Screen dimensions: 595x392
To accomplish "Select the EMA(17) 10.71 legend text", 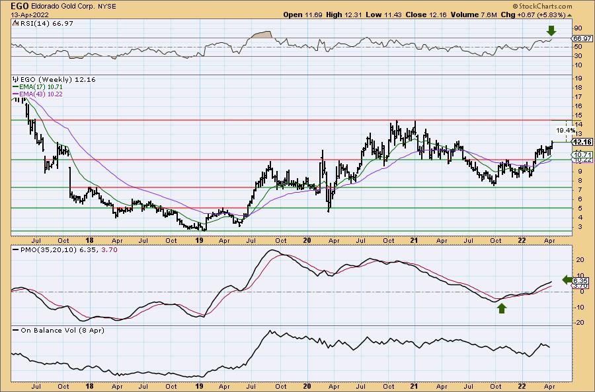I will point(40,86).
